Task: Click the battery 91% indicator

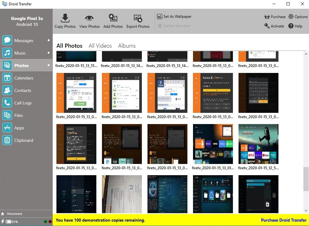Action: tap(12, 222)
